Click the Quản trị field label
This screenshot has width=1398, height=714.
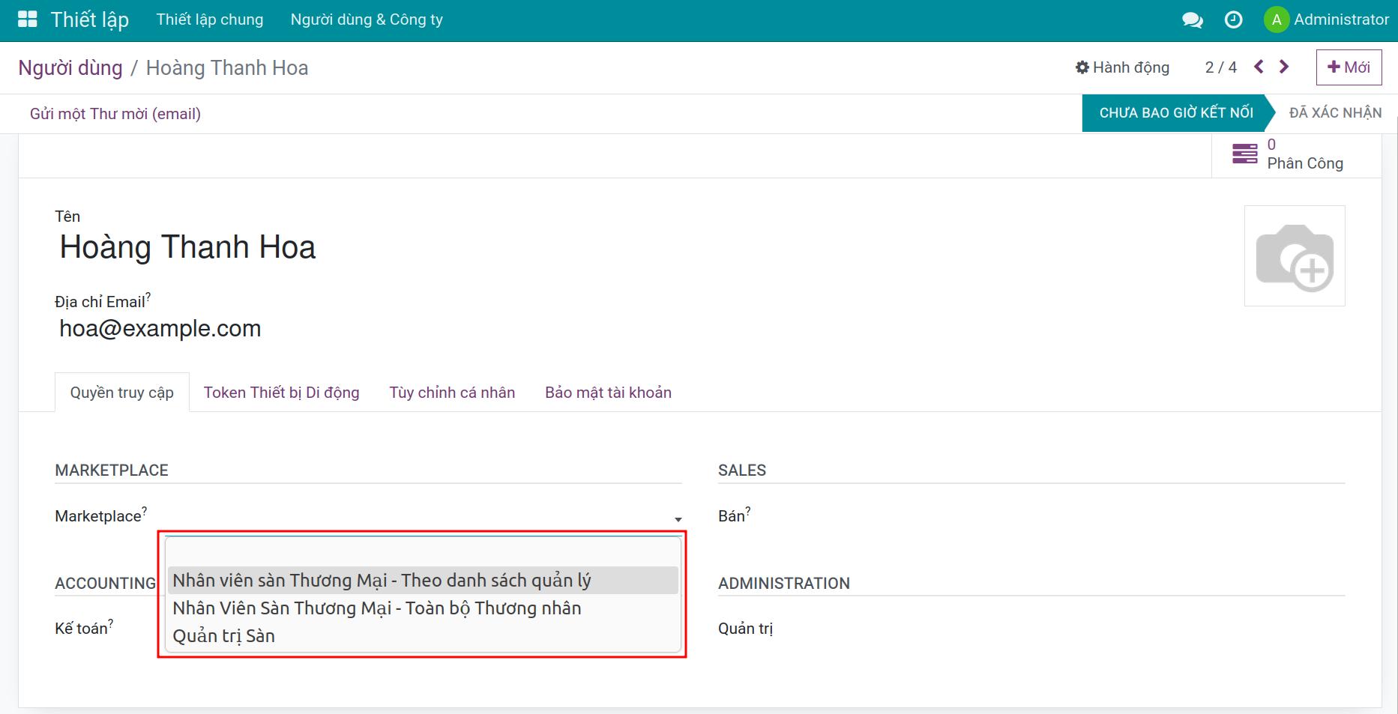[x=745, y=629]
